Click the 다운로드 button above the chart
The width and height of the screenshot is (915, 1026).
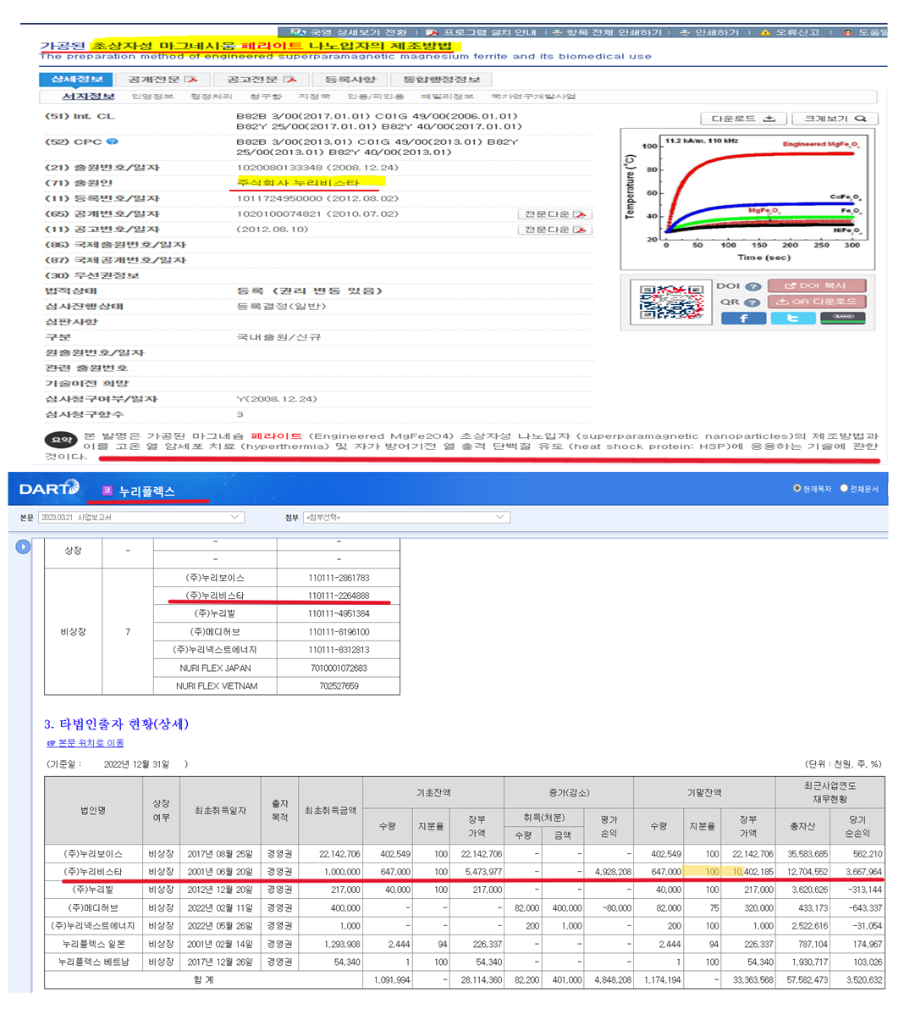(x=743, y=119)
